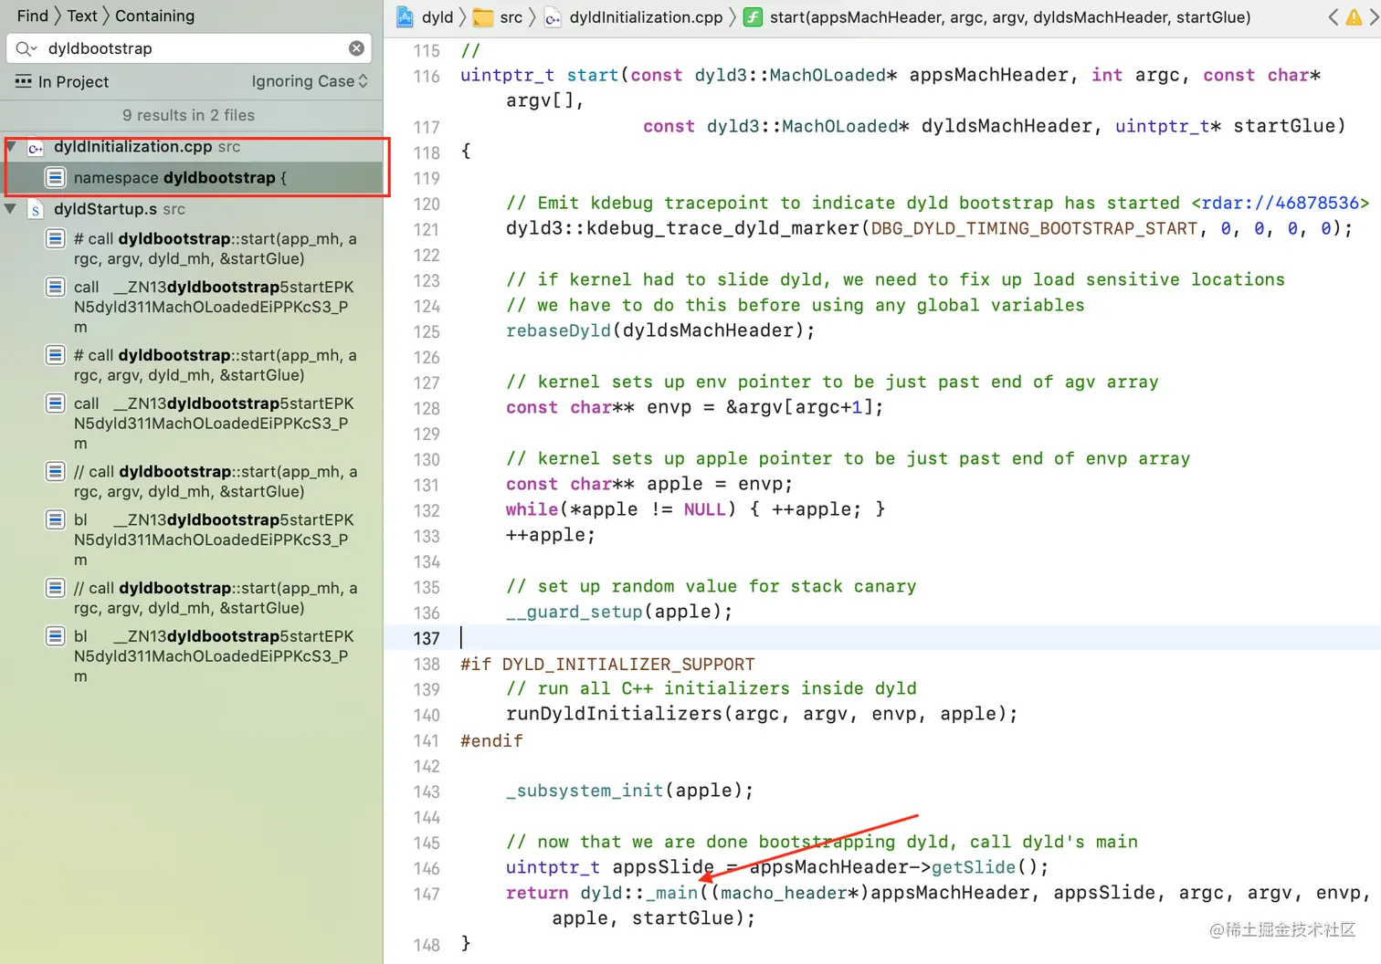Go to previous issue chevron
Image resolution: width=1381 pixels, height=964 pixels.
pos(1334,16)
